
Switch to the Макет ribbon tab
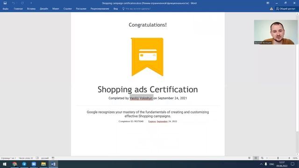(x=56, y=9)
